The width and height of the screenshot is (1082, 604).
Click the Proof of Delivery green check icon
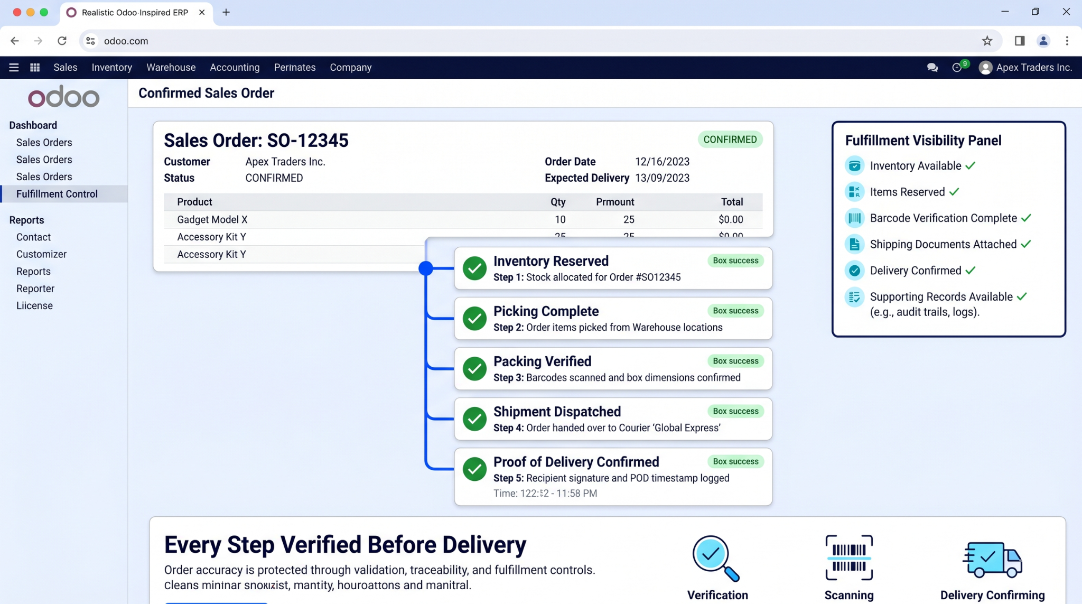pos(474,469)
